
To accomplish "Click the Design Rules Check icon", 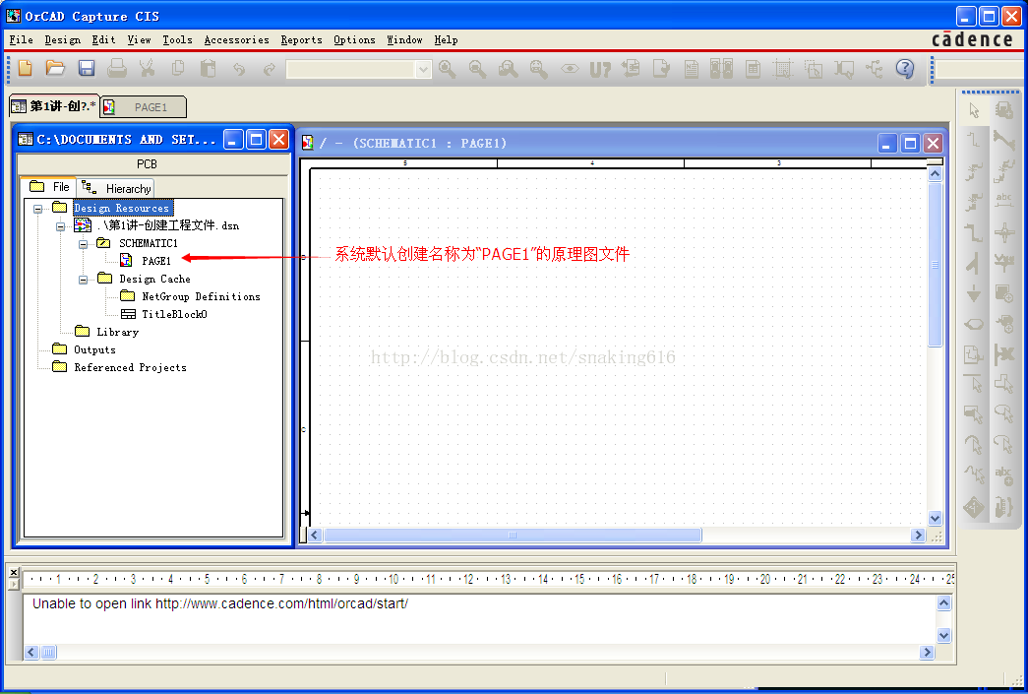I will click(x=661, y=68).
